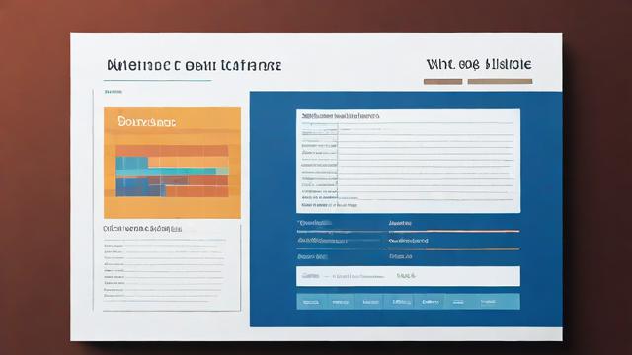
Task: Select the first tab in the bottom light-blue bar
Action: click(x=311, y=302)
